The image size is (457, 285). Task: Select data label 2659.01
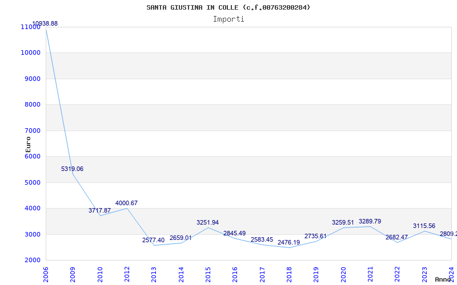181,238
